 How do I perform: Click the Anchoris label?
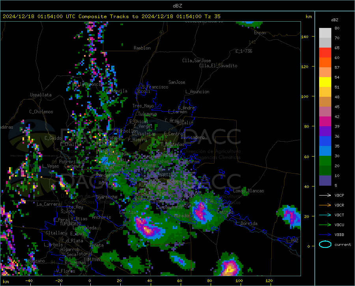click(x=101, y=218)
